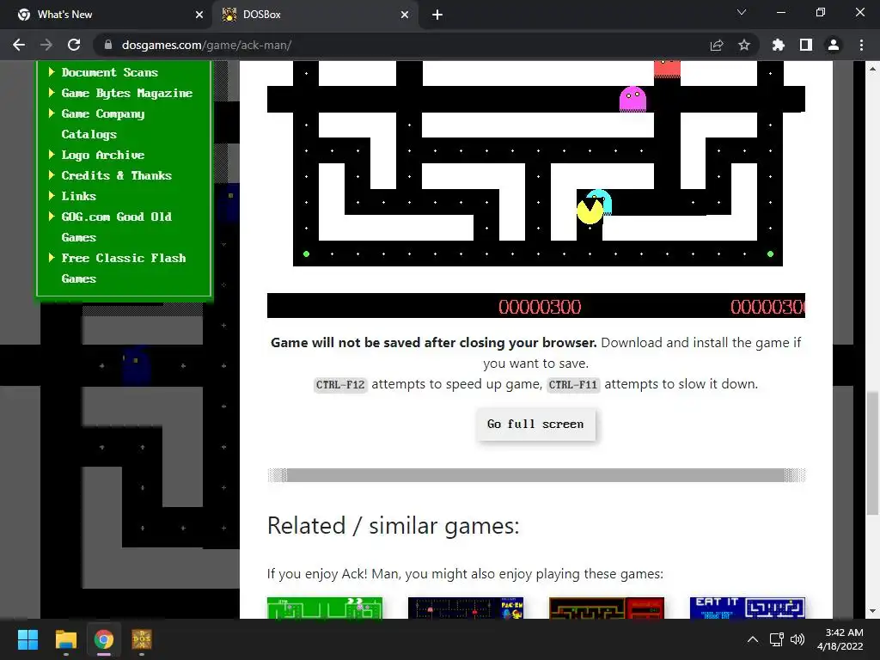
Task: Click the gray horizontal scrollbar under game
Action: pyautogui.click(x=536, y=475)
